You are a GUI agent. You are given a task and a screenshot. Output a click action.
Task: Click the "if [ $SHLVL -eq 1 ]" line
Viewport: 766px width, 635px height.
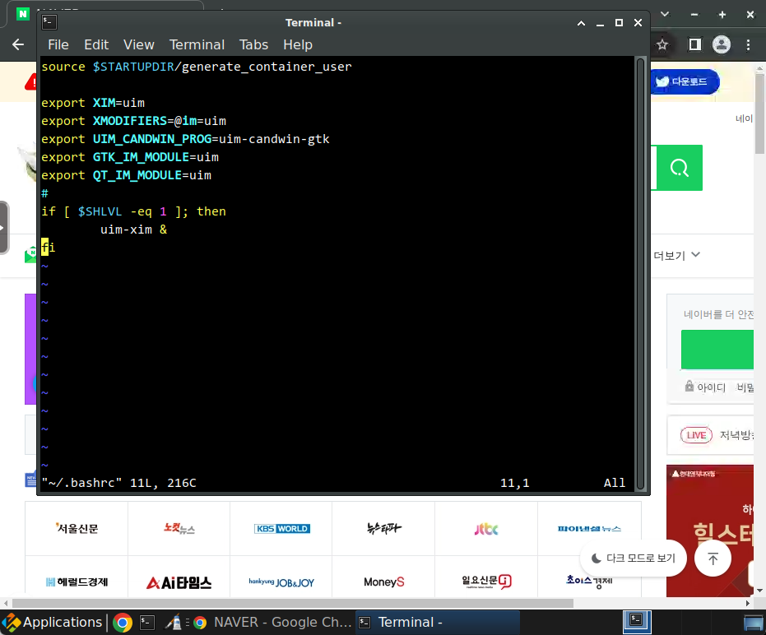pos(133,211)
